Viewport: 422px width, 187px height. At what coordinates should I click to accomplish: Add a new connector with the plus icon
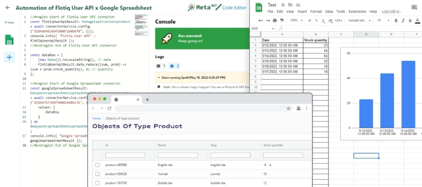[x=9, y=58]
